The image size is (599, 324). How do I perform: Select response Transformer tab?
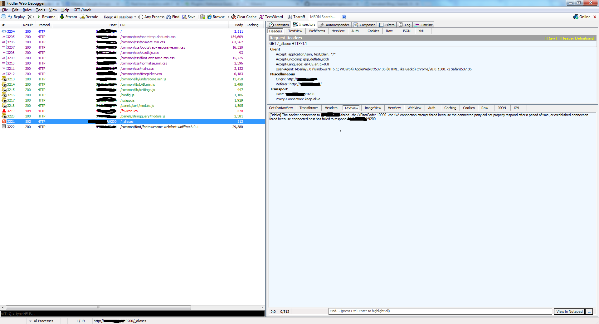pyautogui.click(x=309, y=108)
